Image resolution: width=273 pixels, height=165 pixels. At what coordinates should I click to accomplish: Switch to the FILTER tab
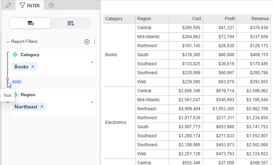[30, 5]
